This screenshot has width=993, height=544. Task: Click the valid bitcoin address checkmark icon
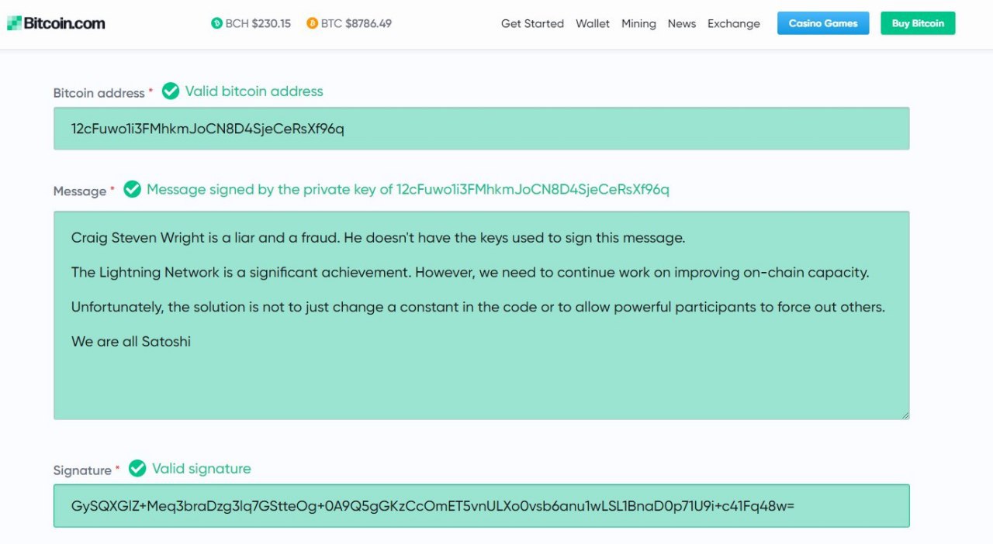(x=171, y=91)
